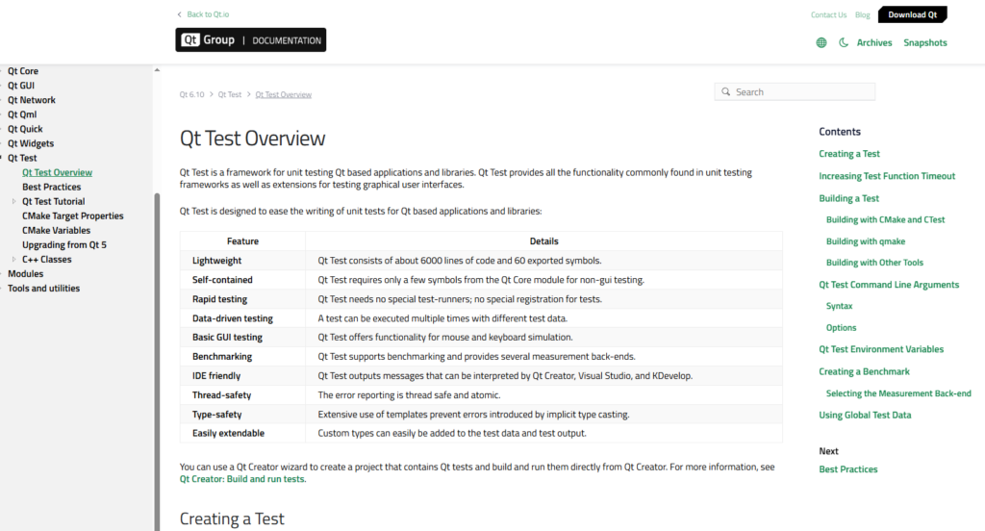Open the Archives menu item
This screenshot has width=985, height=531.
click(874, 42)
